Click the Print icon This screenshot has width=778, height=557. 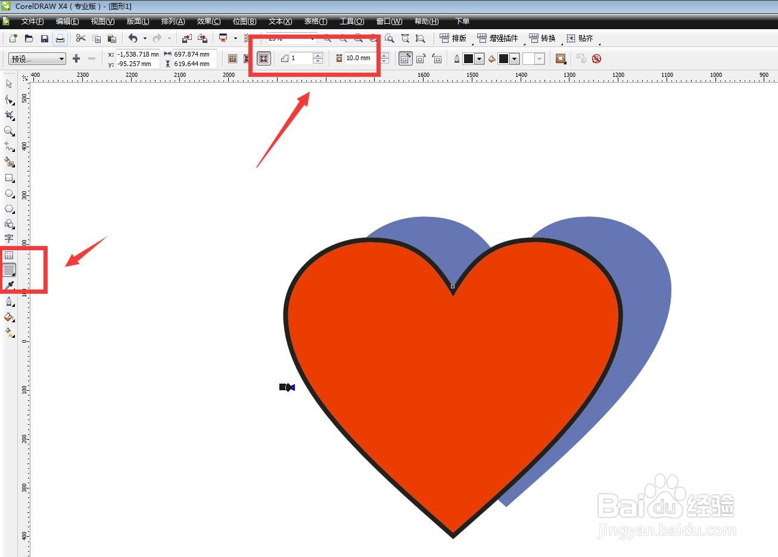[60, 38]
